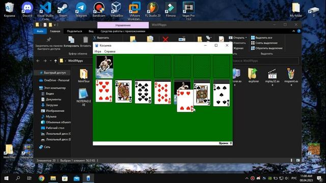Viewport: 326px width, 183px height.
Task: Select the queen of clubs card
Action: (x=123, y=91)
